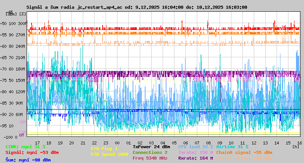
Task: Select the Airtime 31 % legend entry
Action: click(x=232, y=147)
